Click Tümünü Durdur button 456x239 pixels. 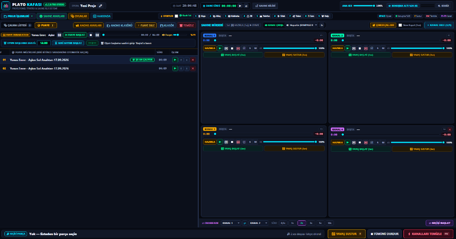coord(384,234)
